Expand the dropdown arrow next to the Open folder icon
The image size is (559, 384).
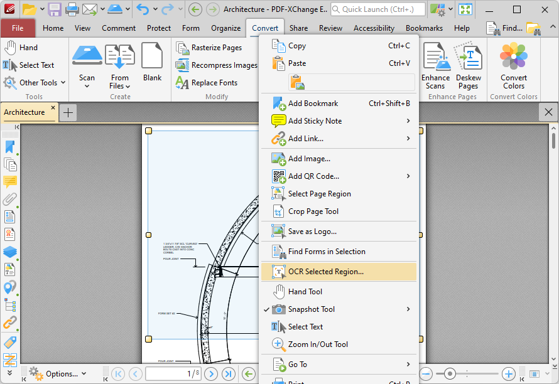coord(42,9)
